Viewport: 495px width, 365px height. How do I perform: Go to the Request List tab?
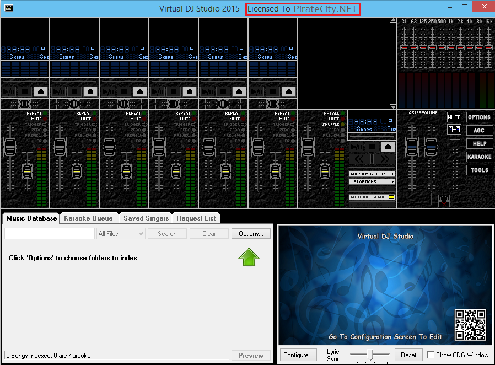point(196,218)
